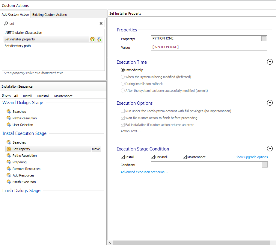Click the SetProperty gear icon in the sequence
Image resolution: width=276 pixels, height=245 pixels.
[x=9, y=149]
